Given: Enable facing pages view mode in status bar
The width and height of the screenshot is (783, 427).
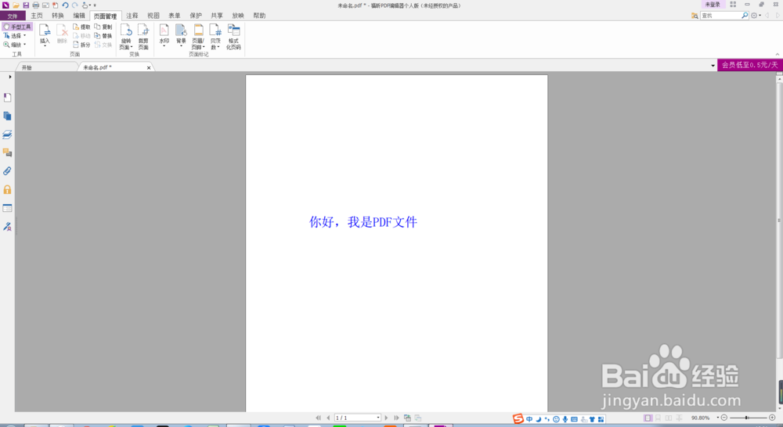Looking at the screenshot, I should [x=669, y=418].
